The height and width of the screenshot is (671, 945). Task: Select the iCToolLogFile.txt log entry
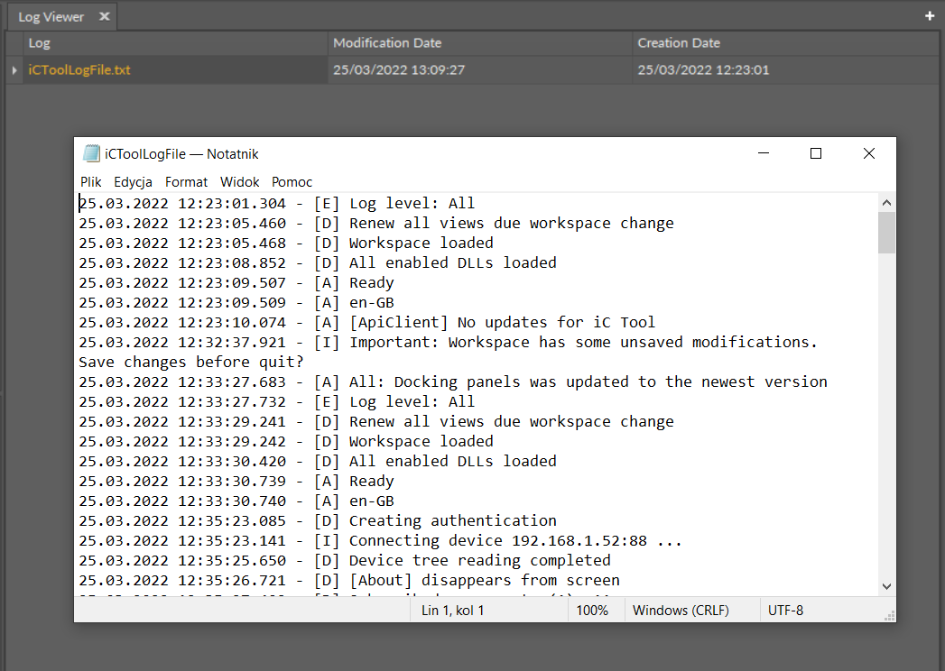[79, 69]
